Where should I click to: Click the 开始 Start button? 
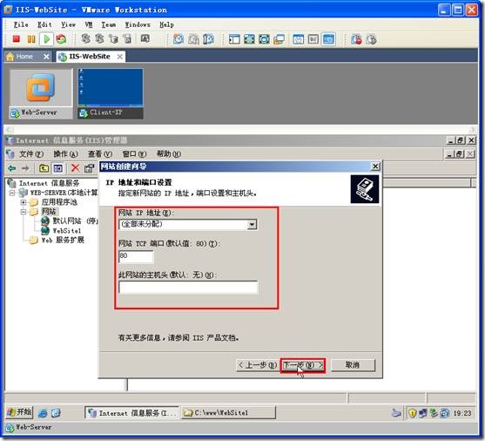[x=19, y=412]
